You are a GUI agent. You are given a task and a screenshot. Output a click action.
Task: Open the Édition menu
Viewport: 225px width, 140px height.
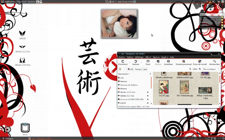click(x=130, y=57)
